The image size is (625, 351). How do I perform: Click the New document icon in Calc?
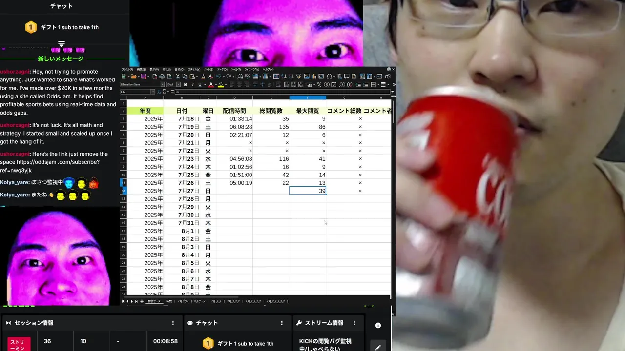coord(124,77)
